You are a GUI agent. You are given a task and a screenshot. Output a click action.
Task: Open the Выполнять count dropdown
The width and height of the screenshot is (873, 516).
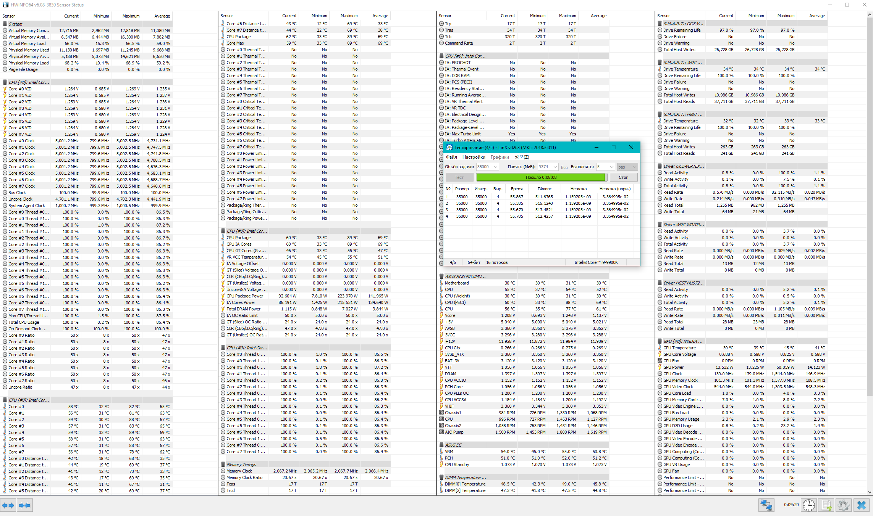pos(611,167)
